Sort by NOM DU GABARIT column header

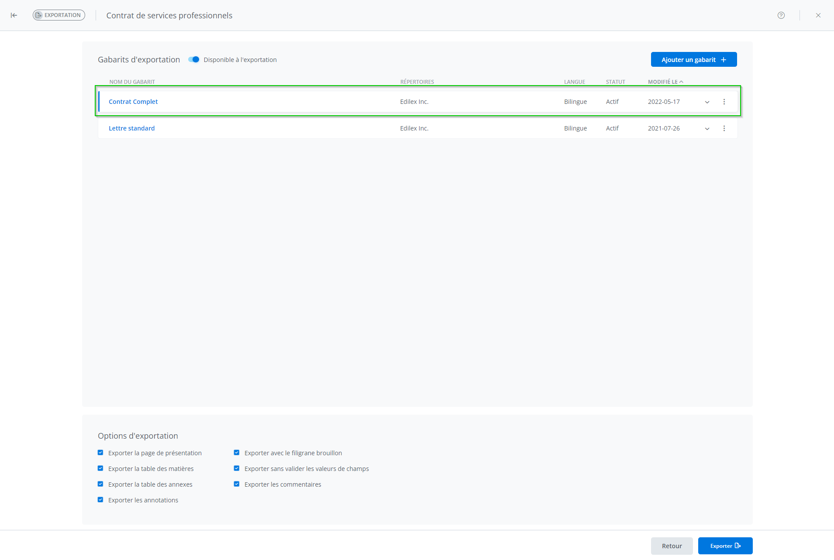coord(132,82)
